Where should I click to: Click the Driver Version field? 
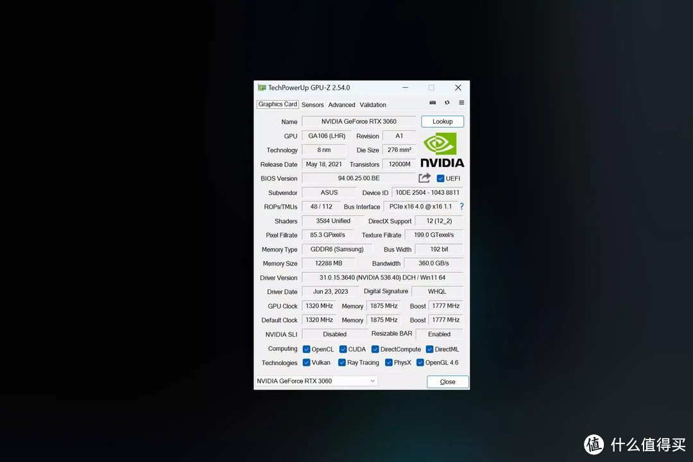pos(382,278)
